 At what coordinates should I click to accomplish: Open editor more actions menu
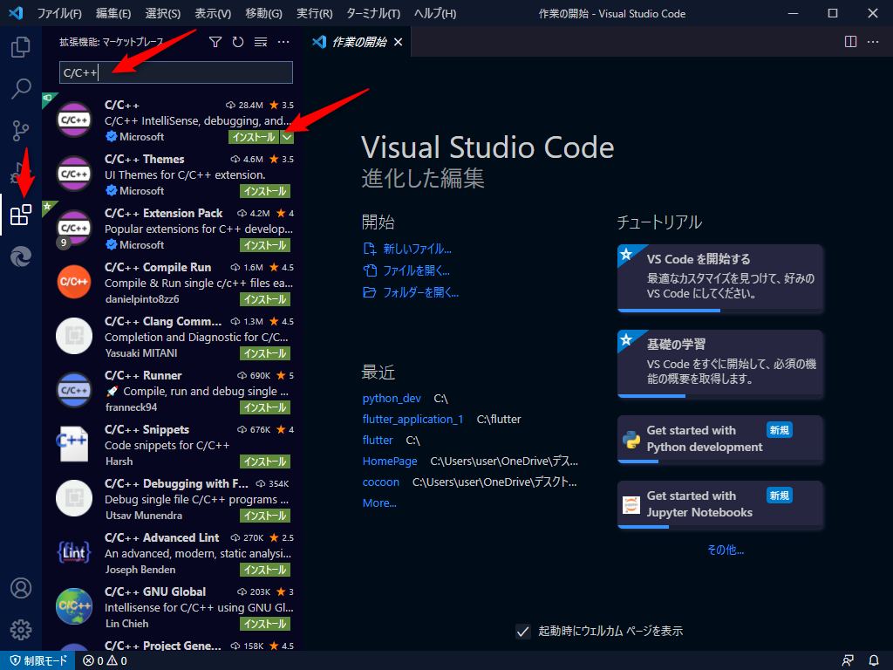click(x=872, y=42)
